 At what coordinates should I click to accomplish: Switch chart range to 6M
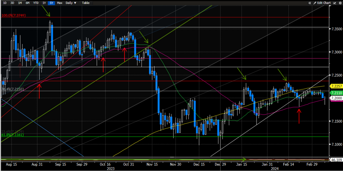coord(28,3)
